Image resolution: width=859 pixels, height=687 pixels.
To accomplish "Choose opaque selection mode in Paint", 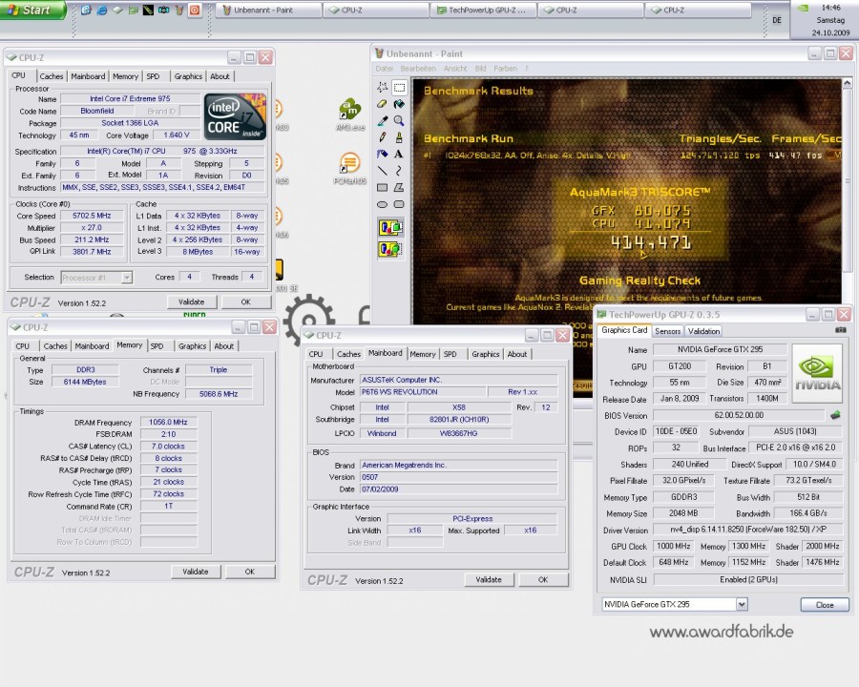I will [390, 227].
